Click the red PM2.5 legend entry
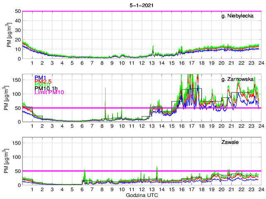266x199 pixels. 43,81
